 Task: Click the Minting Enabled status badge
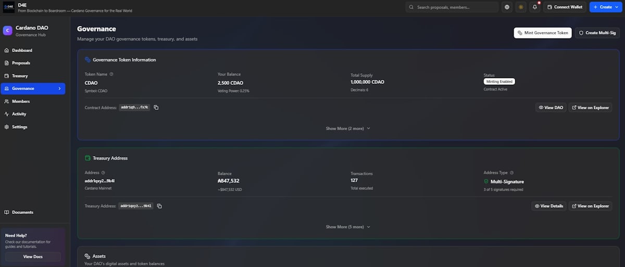[499, 82]
